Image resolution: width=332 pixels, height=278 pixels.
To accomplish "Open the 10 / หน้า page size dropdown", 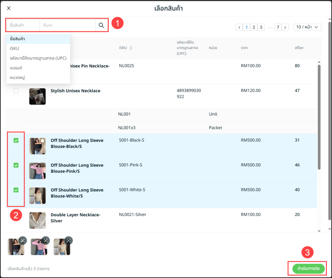I will pyautogui.click(x=307, y=27).
